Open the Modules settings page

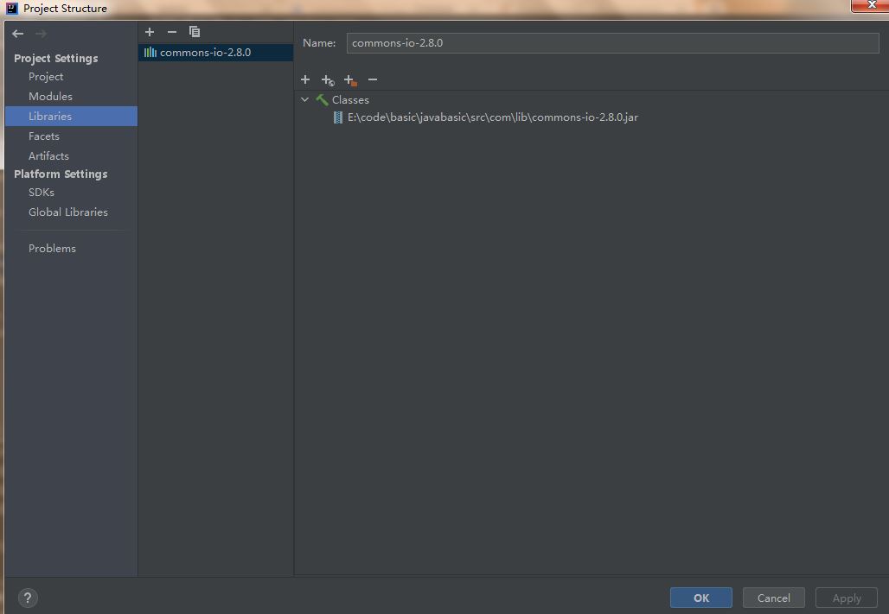(50, 97)
